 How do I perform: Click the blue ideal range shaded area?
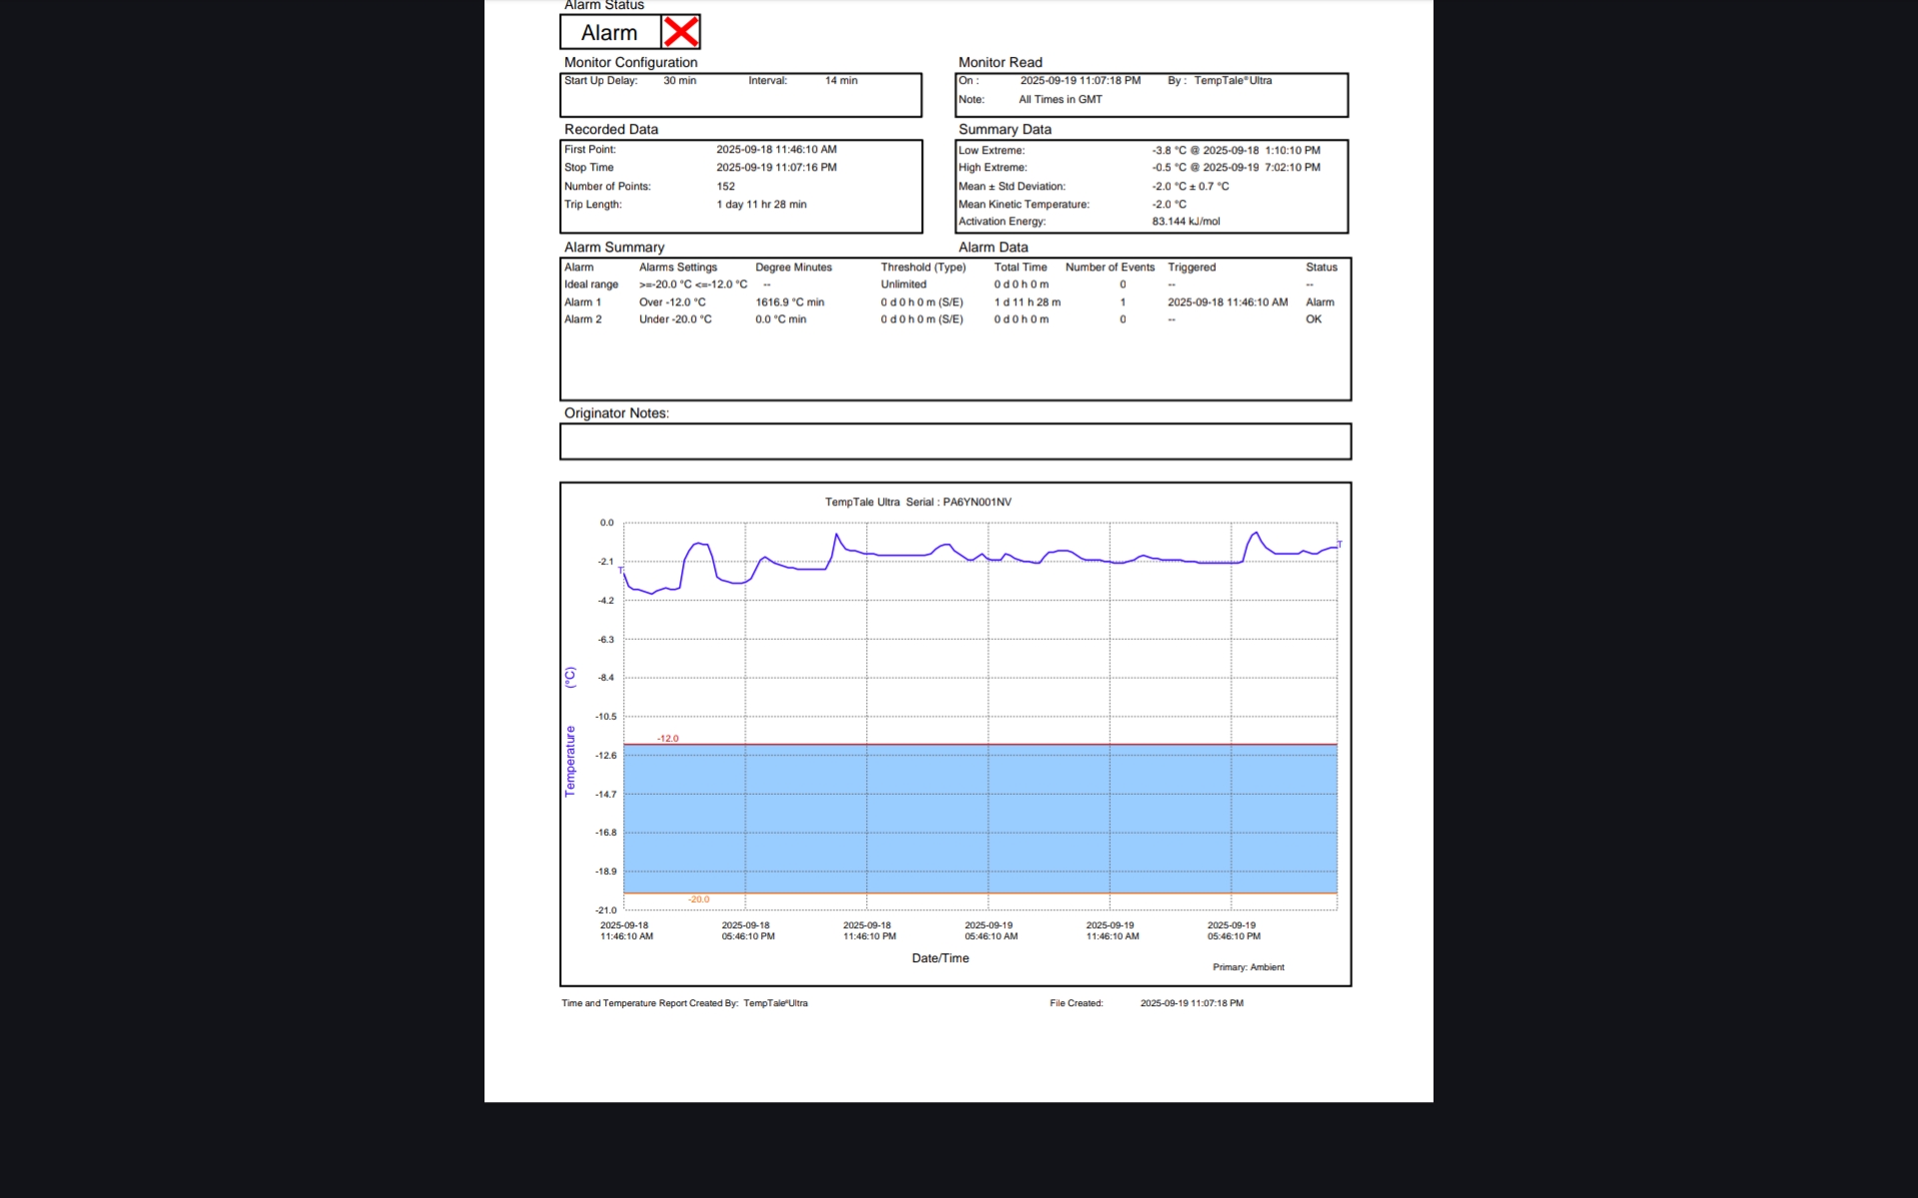[x=979, y=819]
